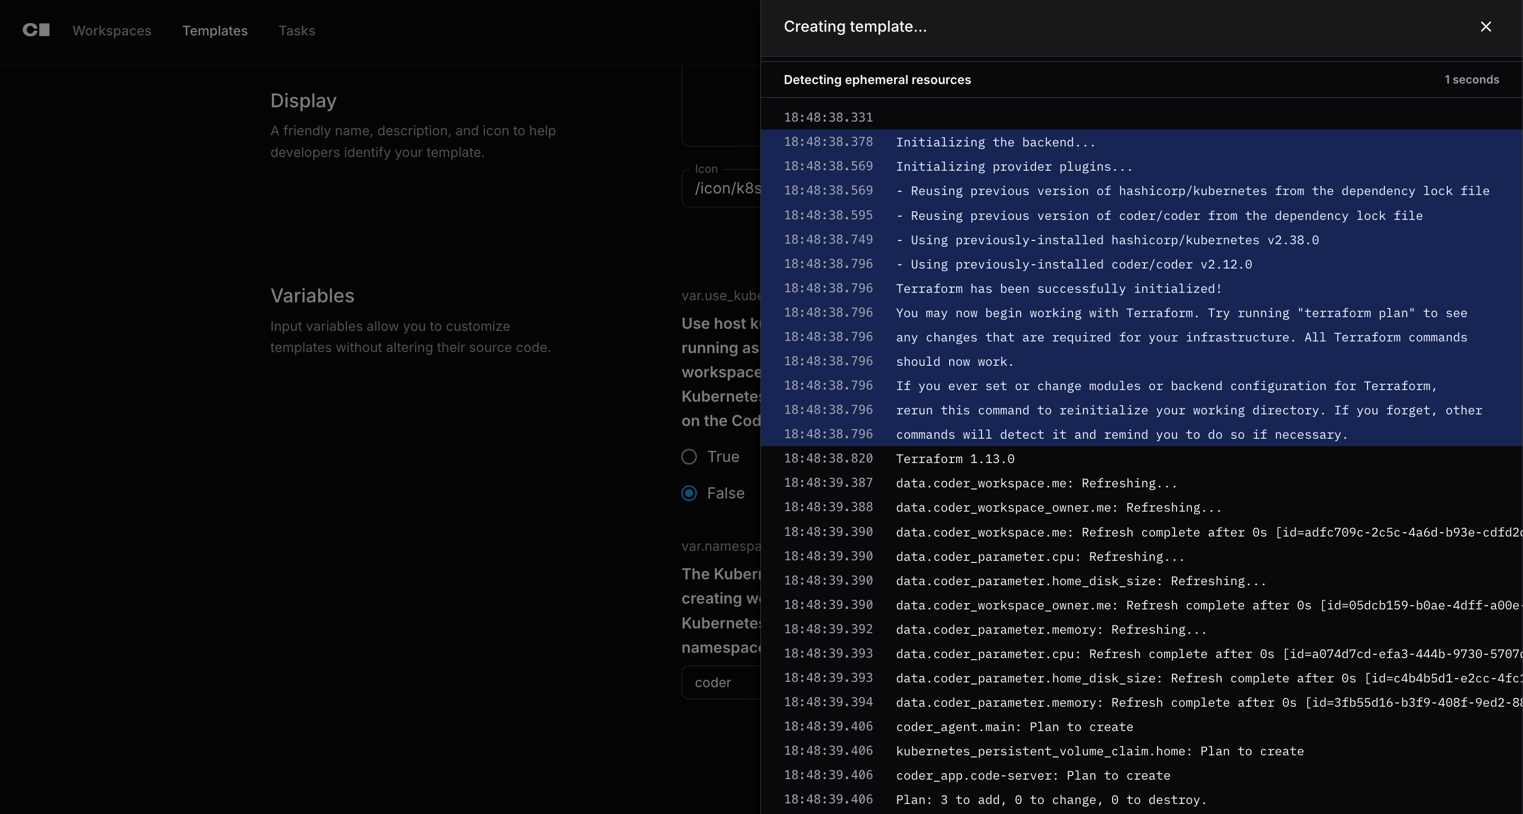Select the False radio option
1523x814 pixels.
690,493
